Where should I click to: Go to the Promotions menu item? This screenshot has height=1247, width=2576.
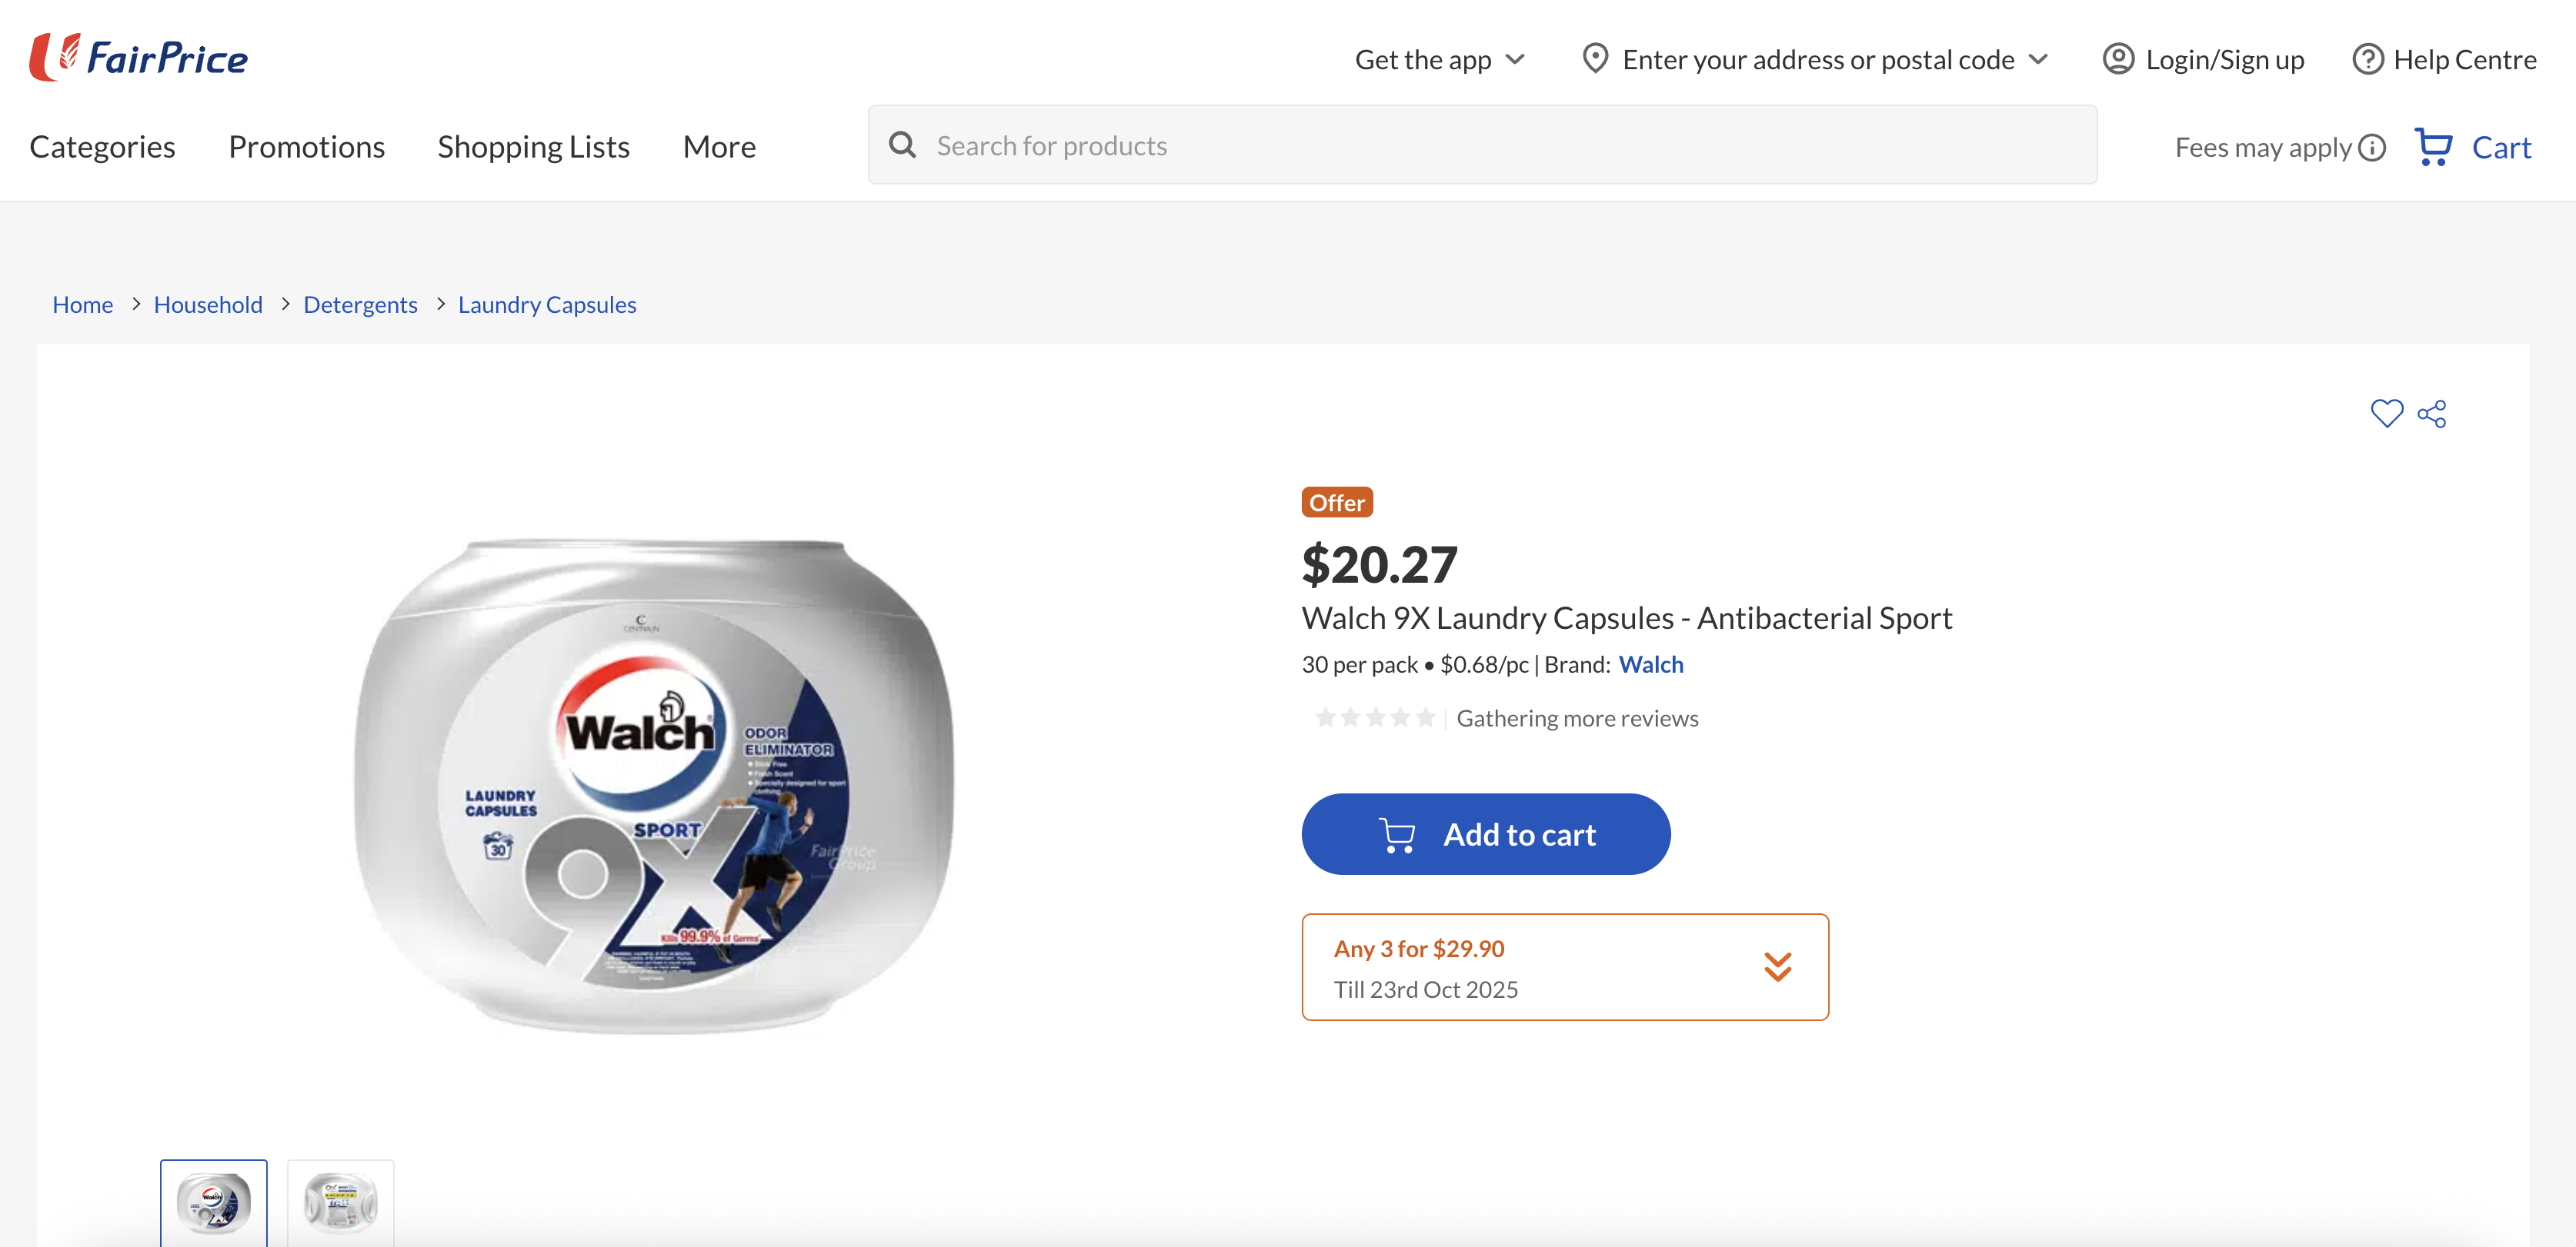point(306,147)
